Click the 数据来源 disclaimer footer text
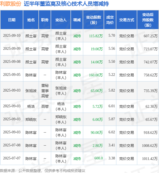The height and width of the screenshot is (173, 159). click(42, 170)
